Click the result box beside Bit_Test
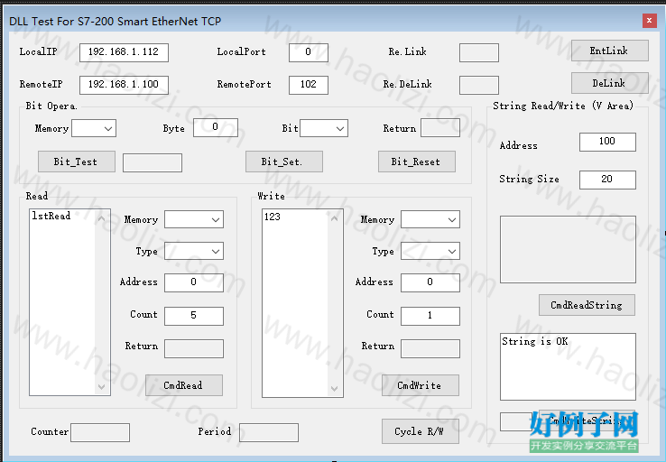Screen dimensions: 666x462 click(x=153, y=162)
